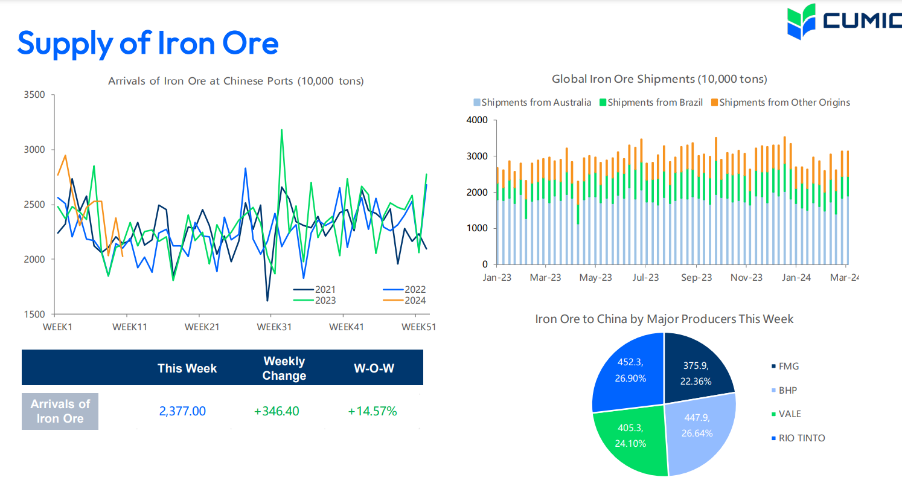Click the CUMIC logo icon
The image size is (902, 483).
[802, 21]
